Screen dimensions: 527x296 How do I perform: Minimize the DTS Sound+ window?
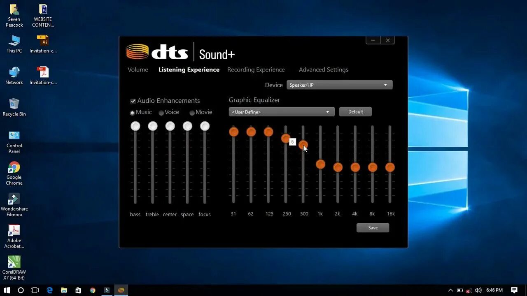[x=373, y=40]
